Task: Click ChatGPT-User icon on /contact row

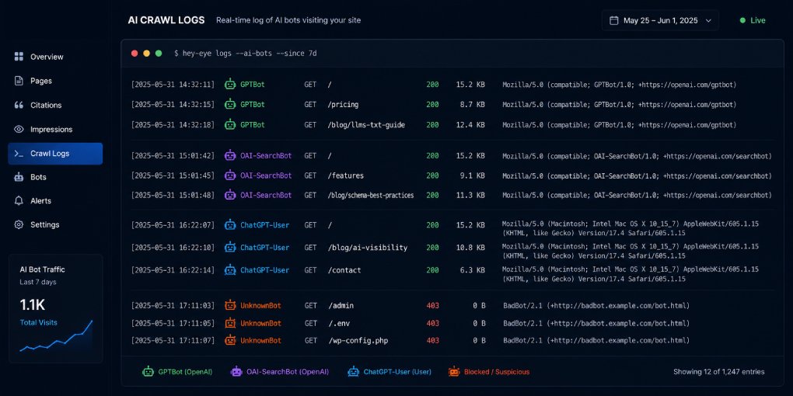Action: pos(230,269)
